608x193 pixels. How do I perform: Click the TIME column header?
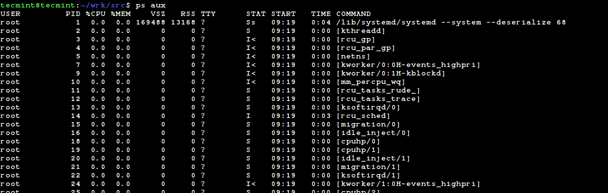pos(321,13)
